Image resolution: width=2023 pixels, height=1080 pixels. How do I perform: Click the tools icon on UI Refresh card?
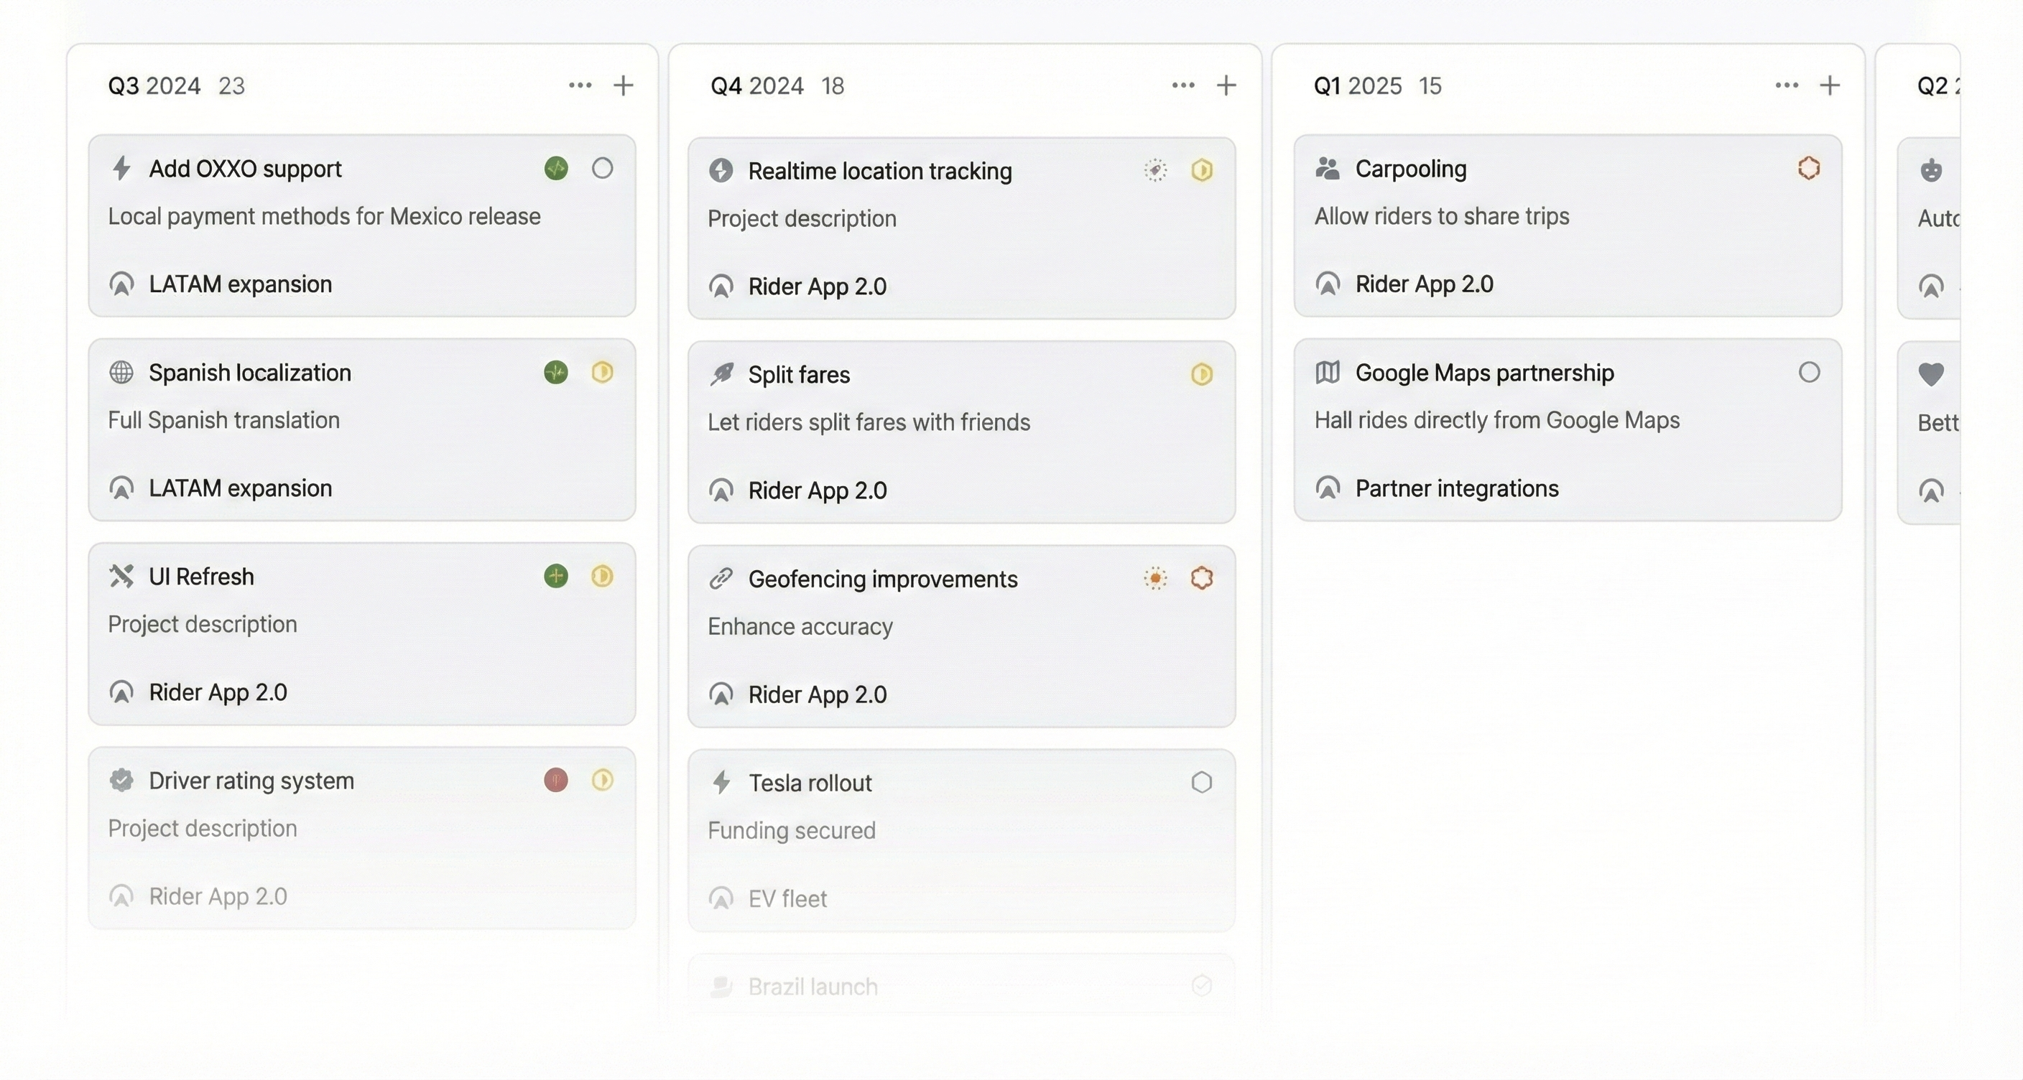(x=121, y=576)
